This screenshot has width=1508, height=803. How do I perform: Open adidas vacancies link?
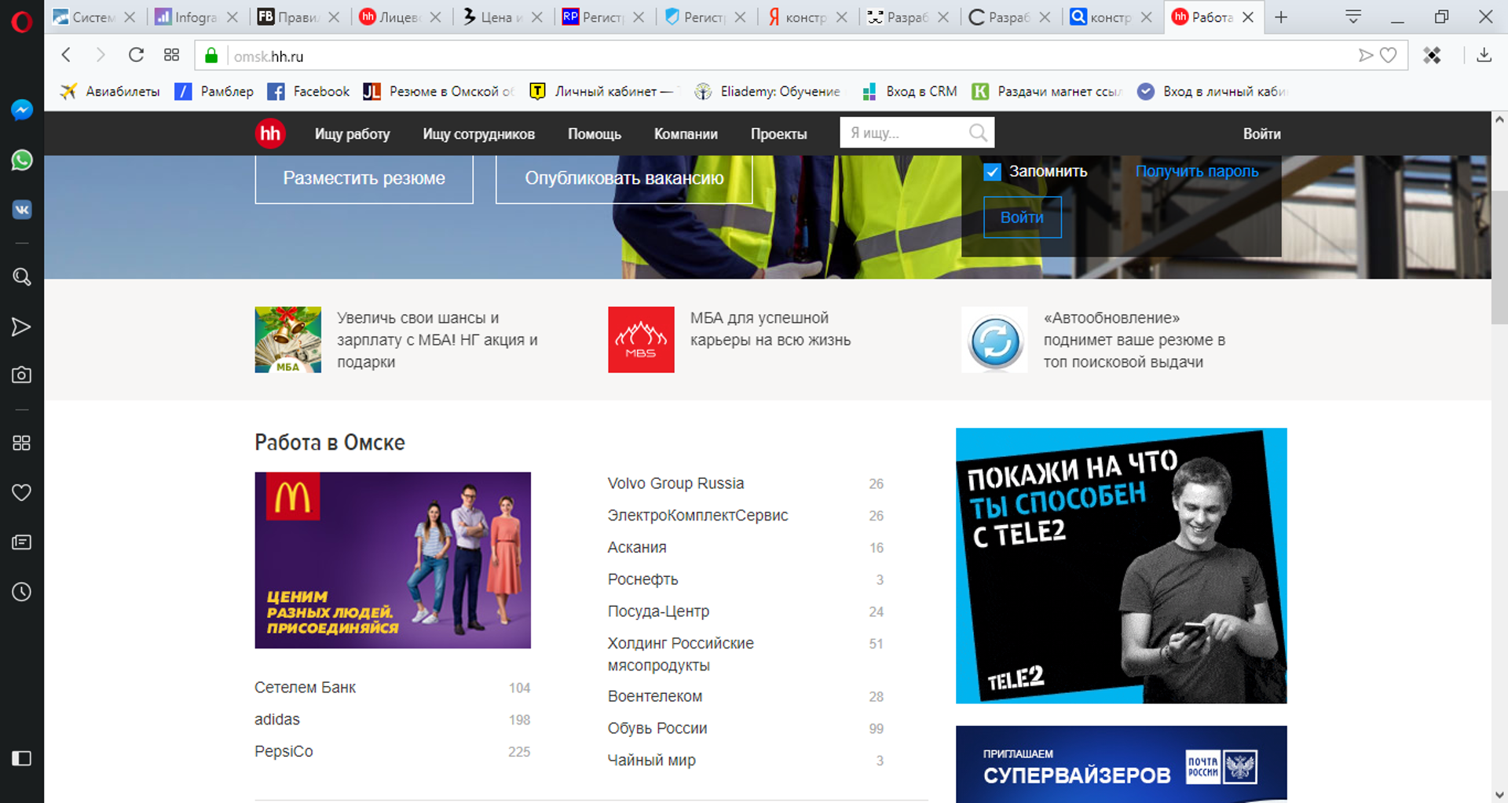point(277,719)
